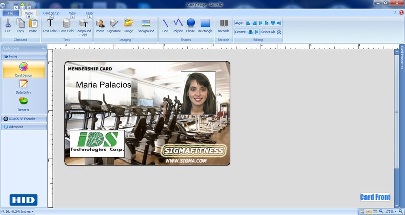Center selection vertically on card
The height and width of the screenshot is (215, 405).
click(256, 32)
